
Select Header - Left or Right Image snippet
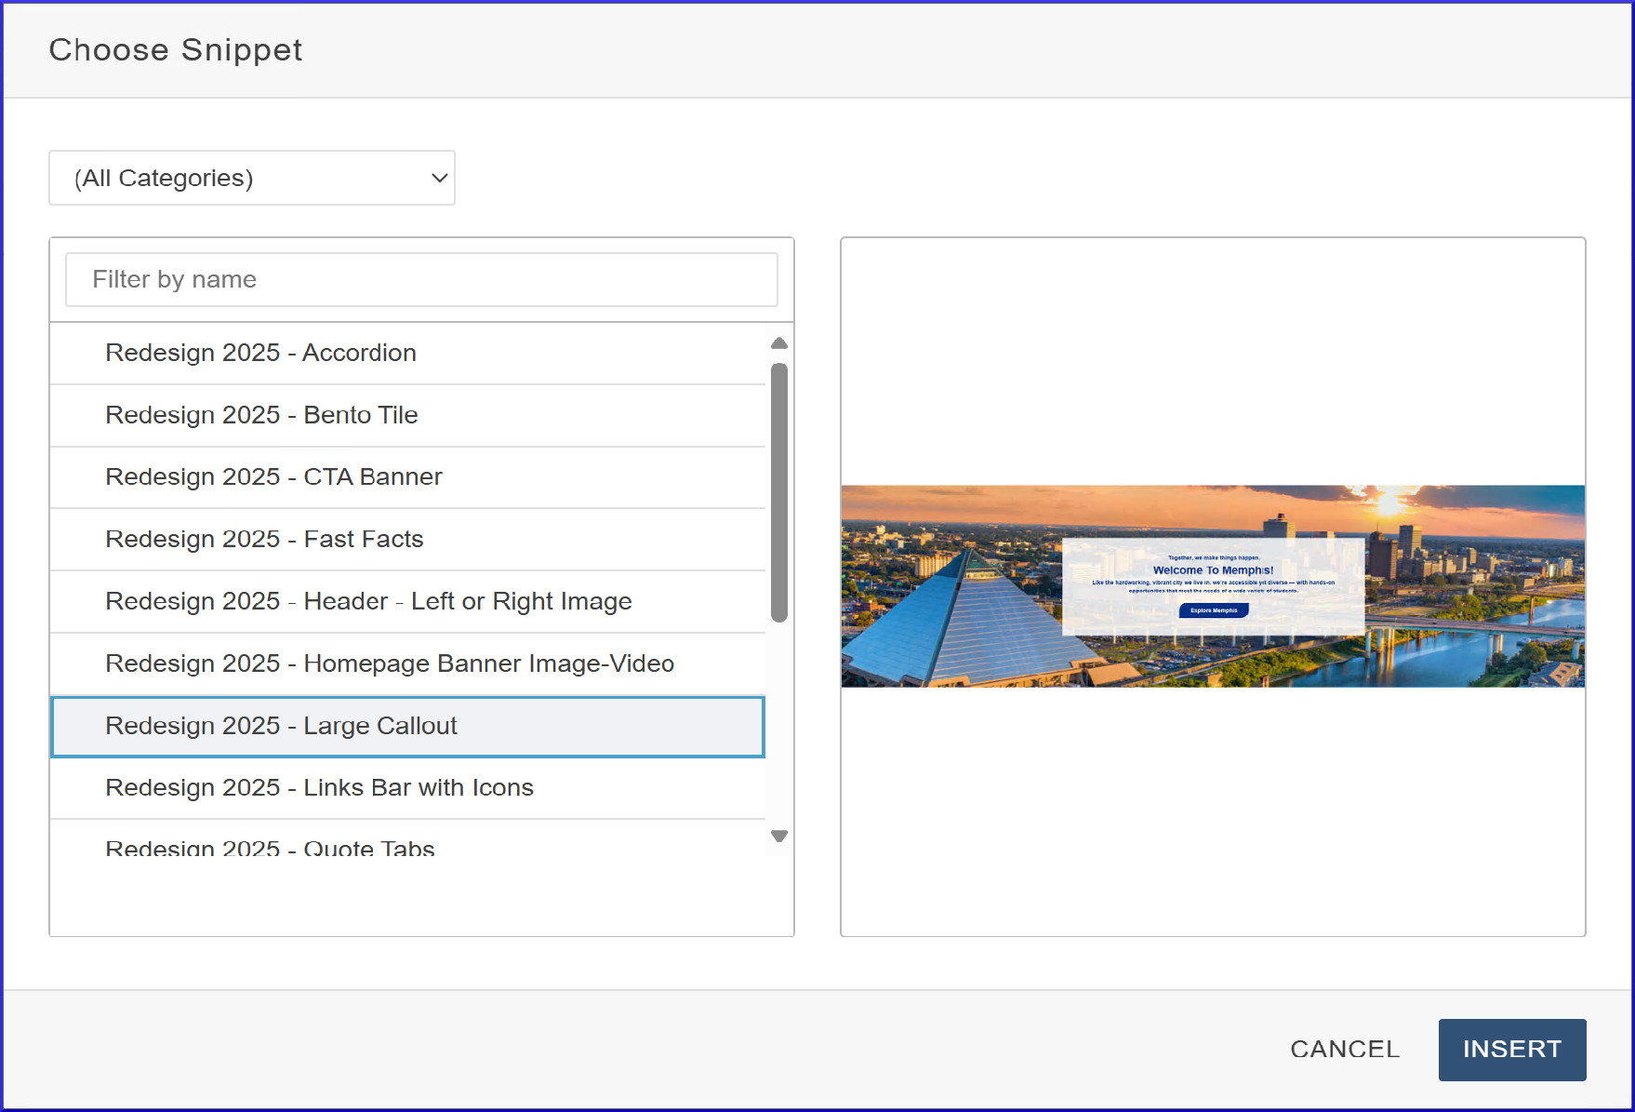coord(368,602)
